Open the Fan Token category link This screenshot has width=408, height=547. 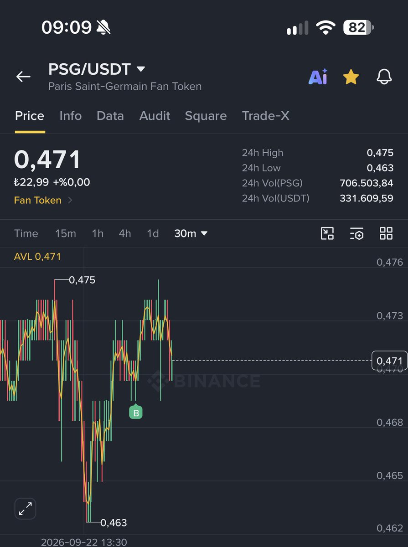coord(43,200)
